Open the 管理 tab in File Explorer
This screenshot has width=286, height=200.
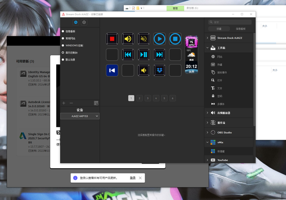175,8
